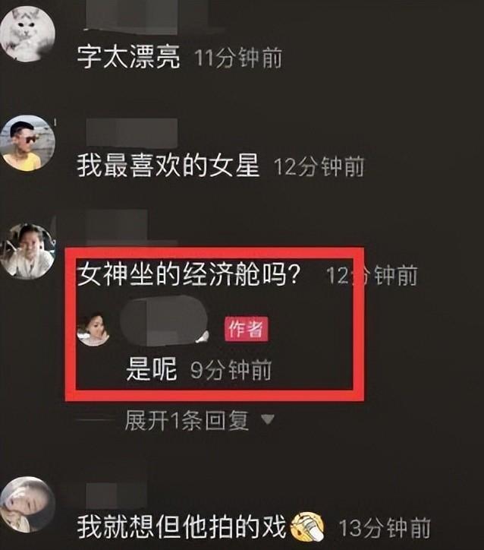
Task: Select the comment 我最喜欢的女星
Action: (168, 166)
